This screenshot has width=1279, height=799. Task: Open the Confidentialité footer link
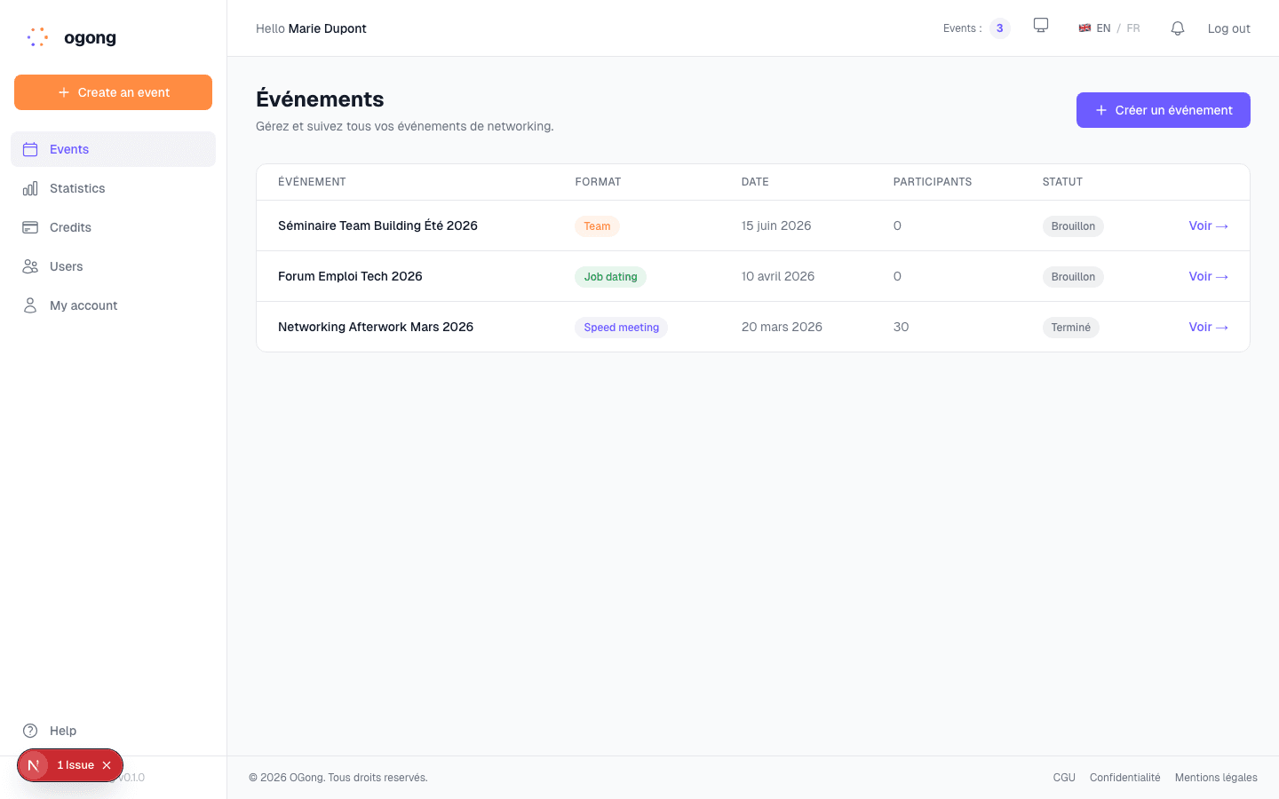[x=1124, y=778]
